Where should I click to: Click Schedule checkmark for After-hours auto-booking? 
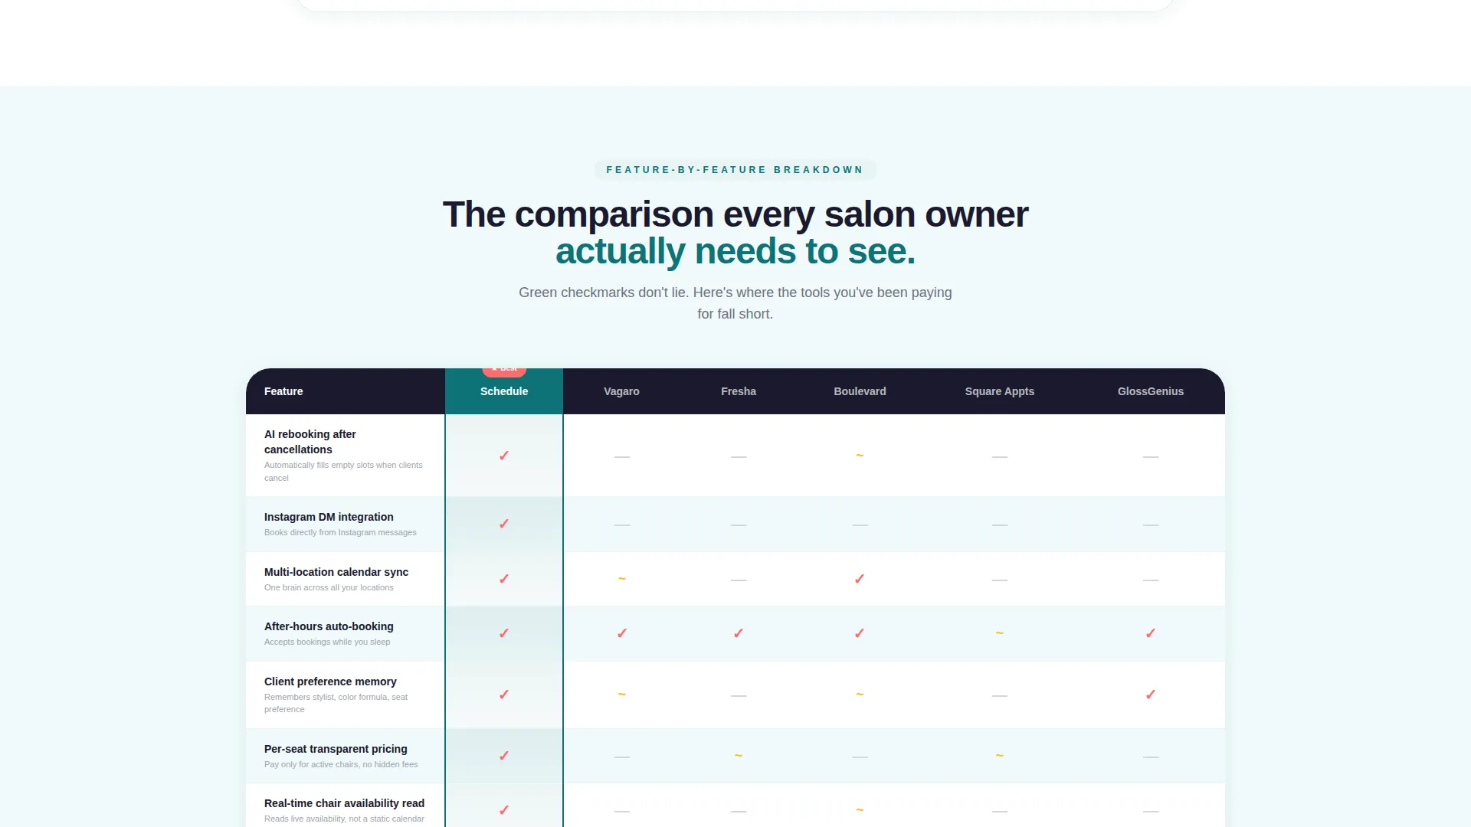(x=504, y=633)
